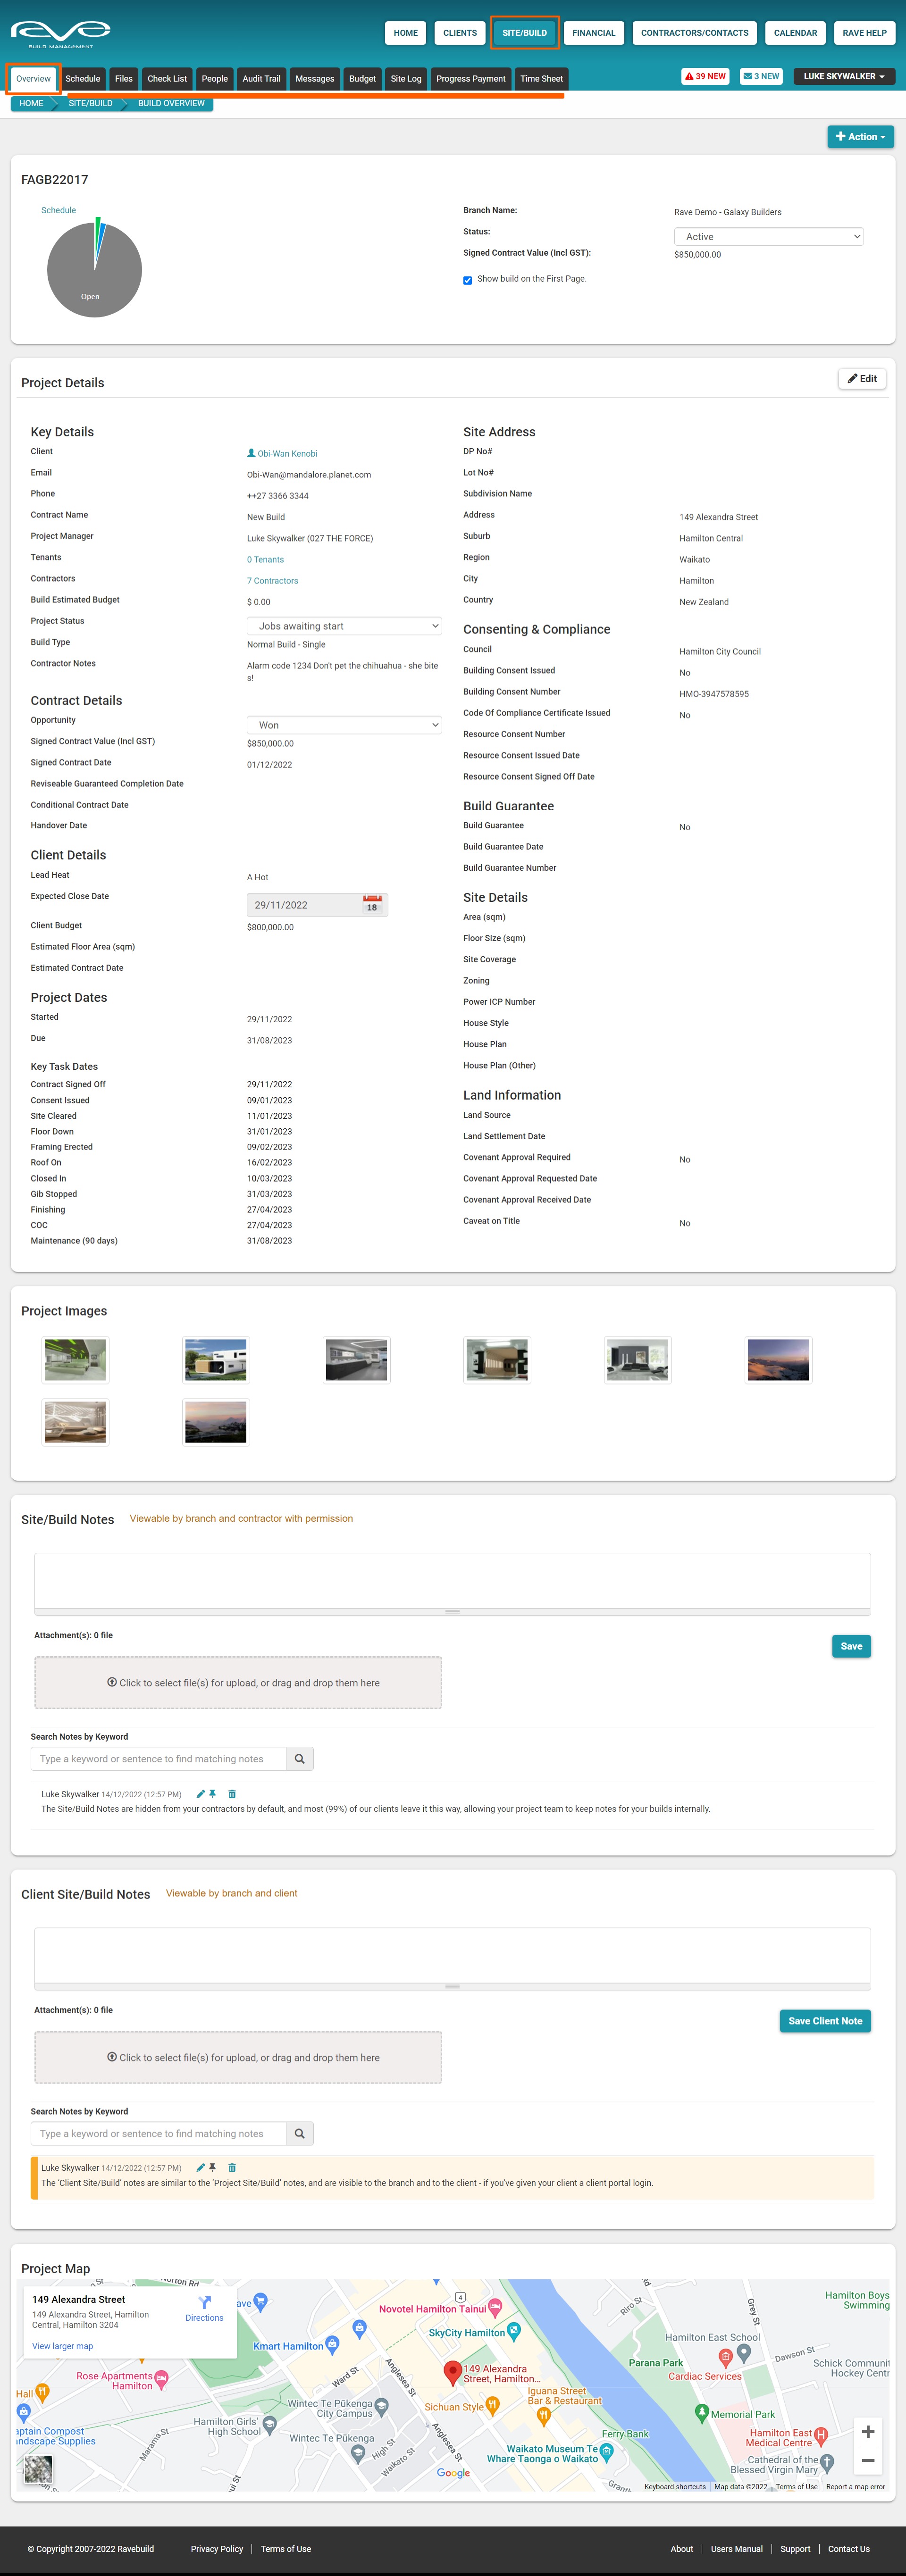This screenshot has height=2576, width=906.
Task: Pin the Luke Skywalker Site/Build note
Action: click(x=212, y=1794)
